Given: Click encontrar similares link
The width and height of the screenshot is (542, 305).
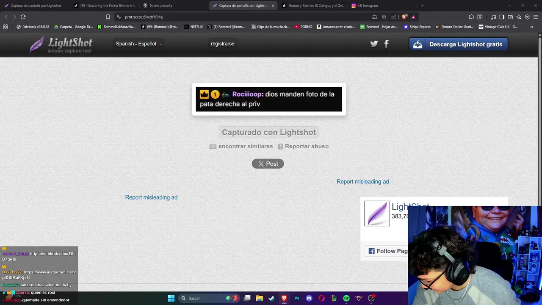Looking at the screenshot, I should [x=241, y=146].
